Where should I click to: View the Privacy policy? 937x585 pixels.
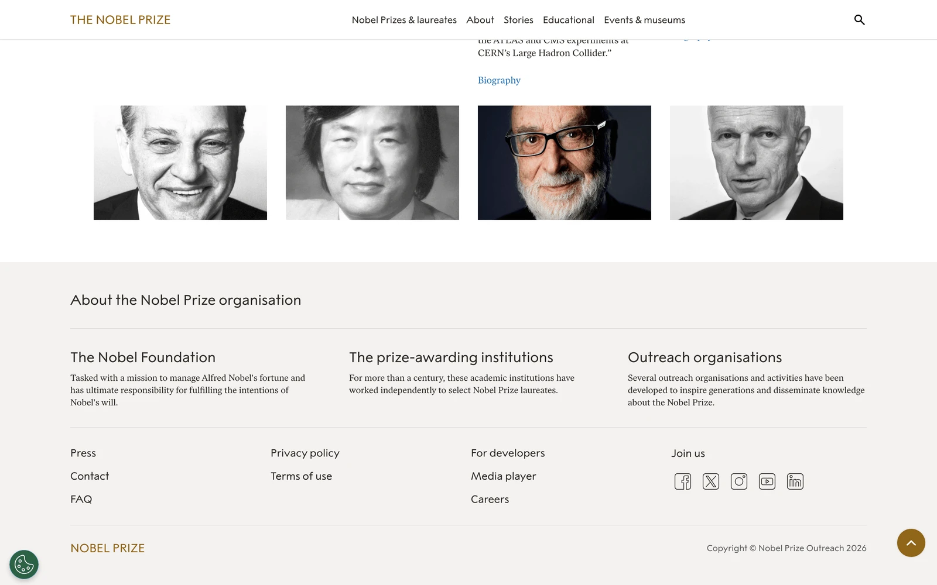pyautogui.click(x=305, y=453)
